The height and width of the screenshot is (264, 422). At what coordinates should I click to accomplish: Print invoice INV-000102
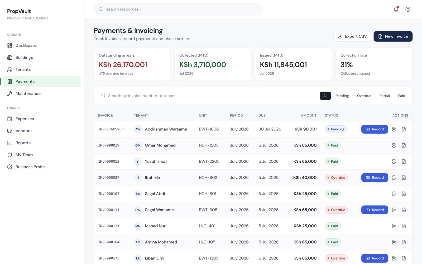(x=394, y=194)
